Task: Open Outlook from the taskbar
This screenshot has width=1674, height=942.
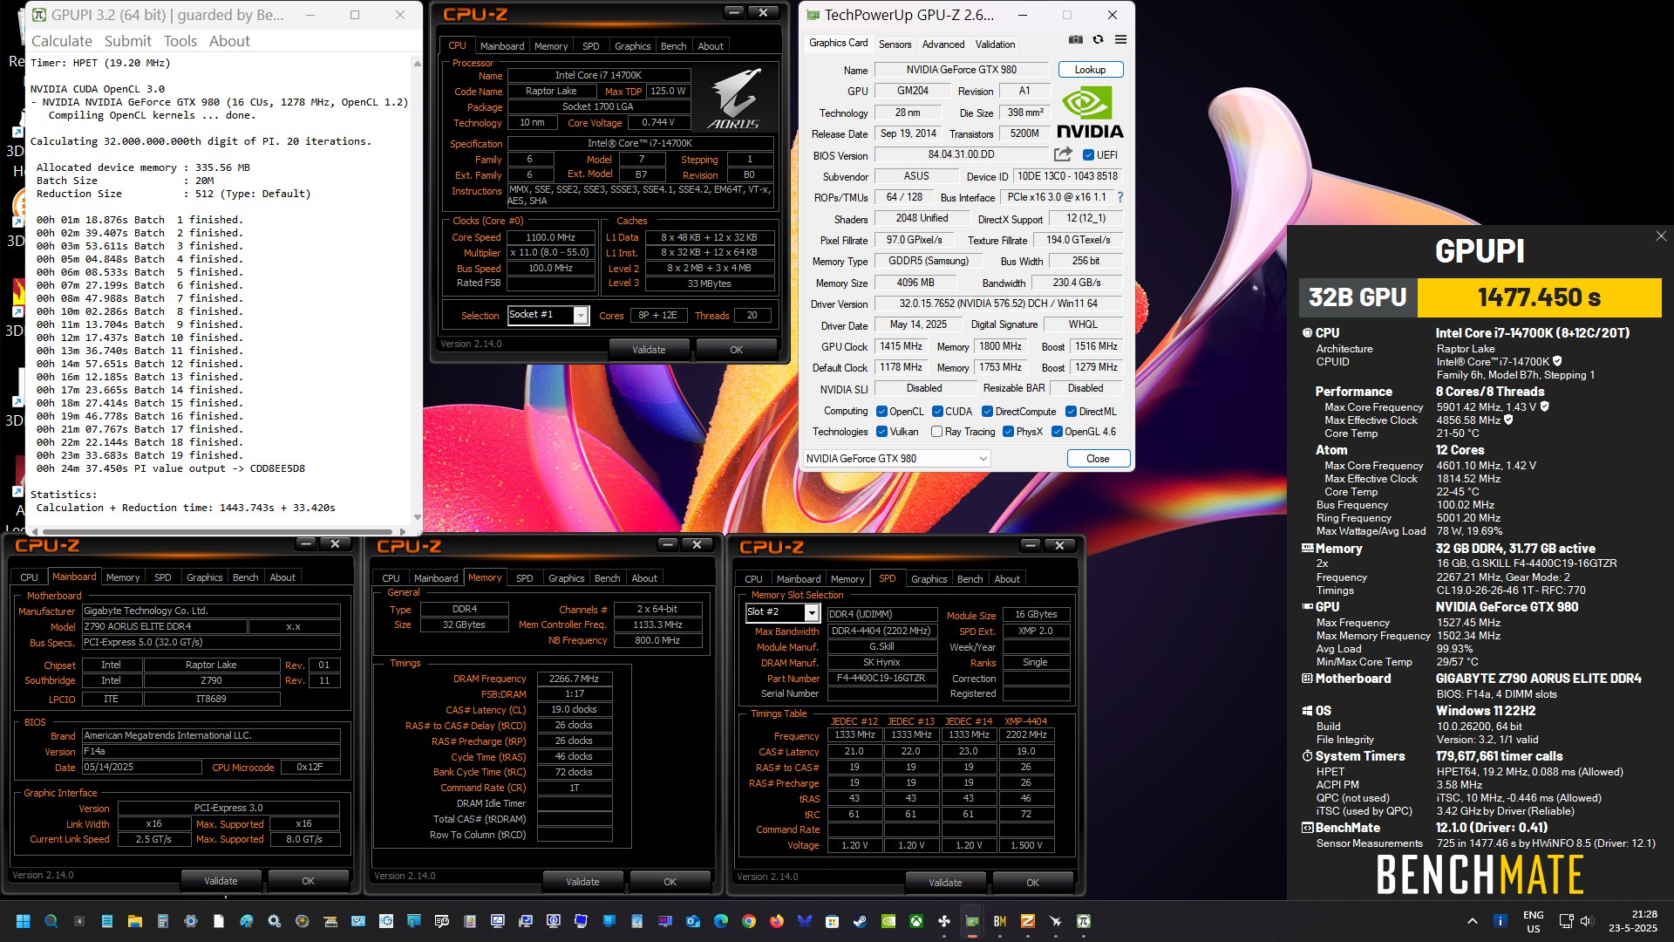Action: 693,921
